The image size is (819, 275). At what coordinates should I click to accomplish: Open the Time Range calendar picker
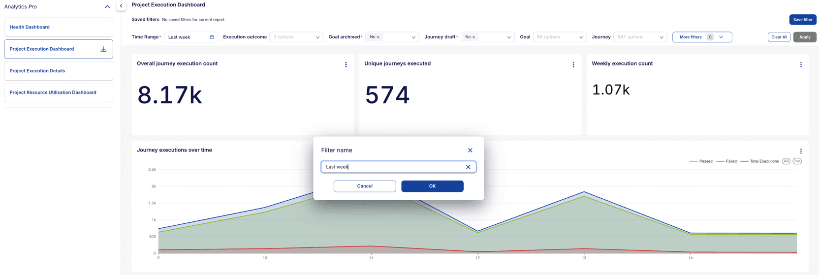pyautogui.click(x=212, y=37)
